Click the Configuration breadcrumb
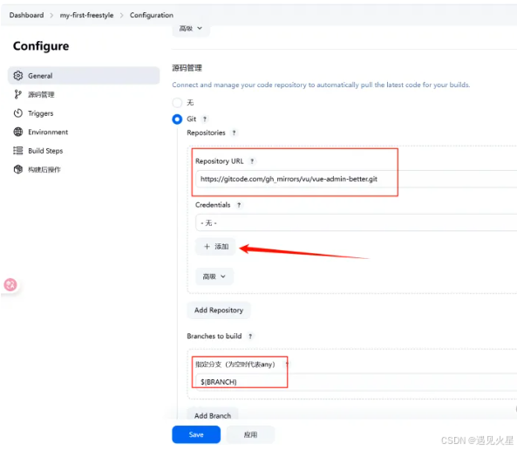517x450 pixels. [152, 15]
